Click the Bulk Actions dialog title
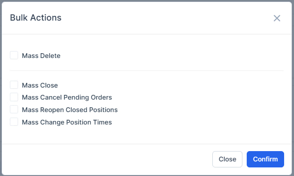 36,18
